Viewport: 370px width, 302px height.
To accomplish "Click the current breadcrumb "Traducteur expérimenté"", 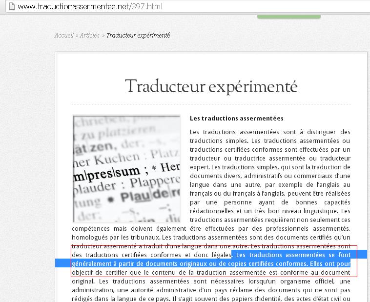I will tap(138, 35).
